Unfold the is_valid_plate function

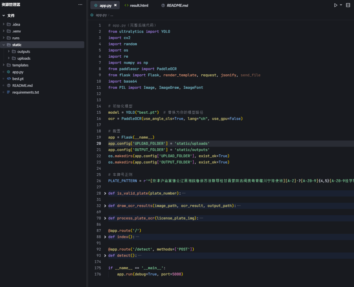[105, 193]
